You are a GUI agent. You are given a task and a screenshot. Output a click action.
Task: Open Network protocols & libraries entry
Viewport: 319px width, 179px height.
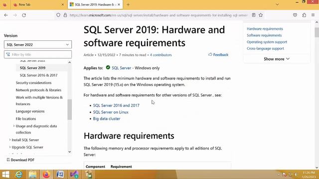[x=38, y=90]
